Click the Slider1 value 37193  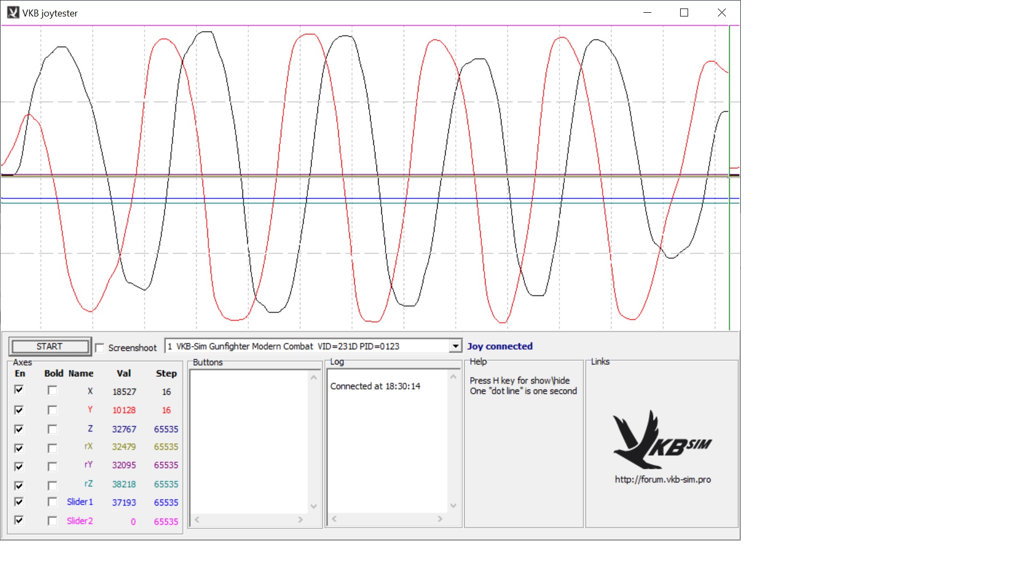[x=124, y=502]
